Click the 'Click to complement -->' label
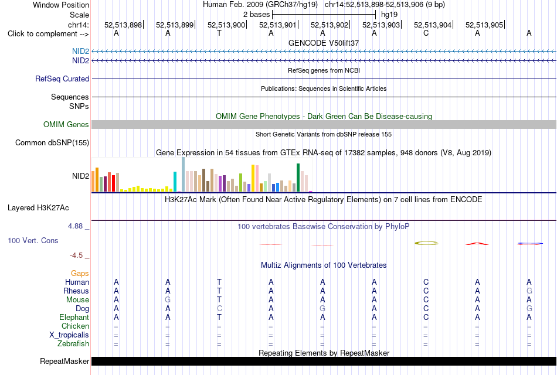 pyautogui.click(x=48, y=34)
